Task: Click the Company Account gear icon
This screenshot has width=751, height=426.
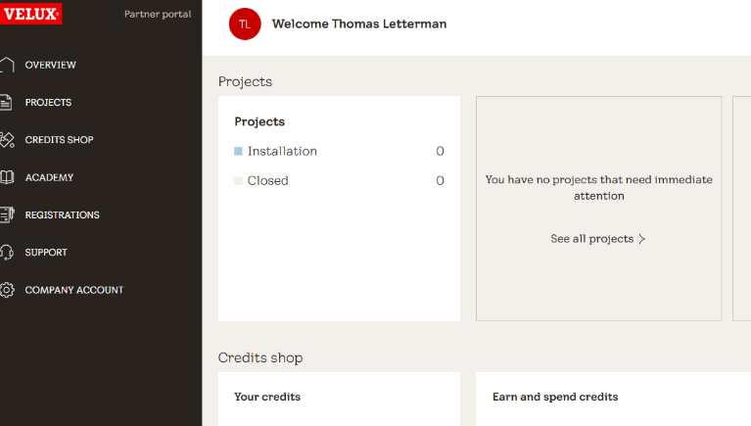Action: pos(7,290)
